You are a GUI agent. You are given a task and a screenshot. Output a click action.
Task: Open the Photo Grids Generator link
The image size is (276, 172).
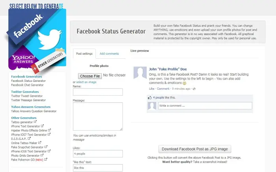25,155
